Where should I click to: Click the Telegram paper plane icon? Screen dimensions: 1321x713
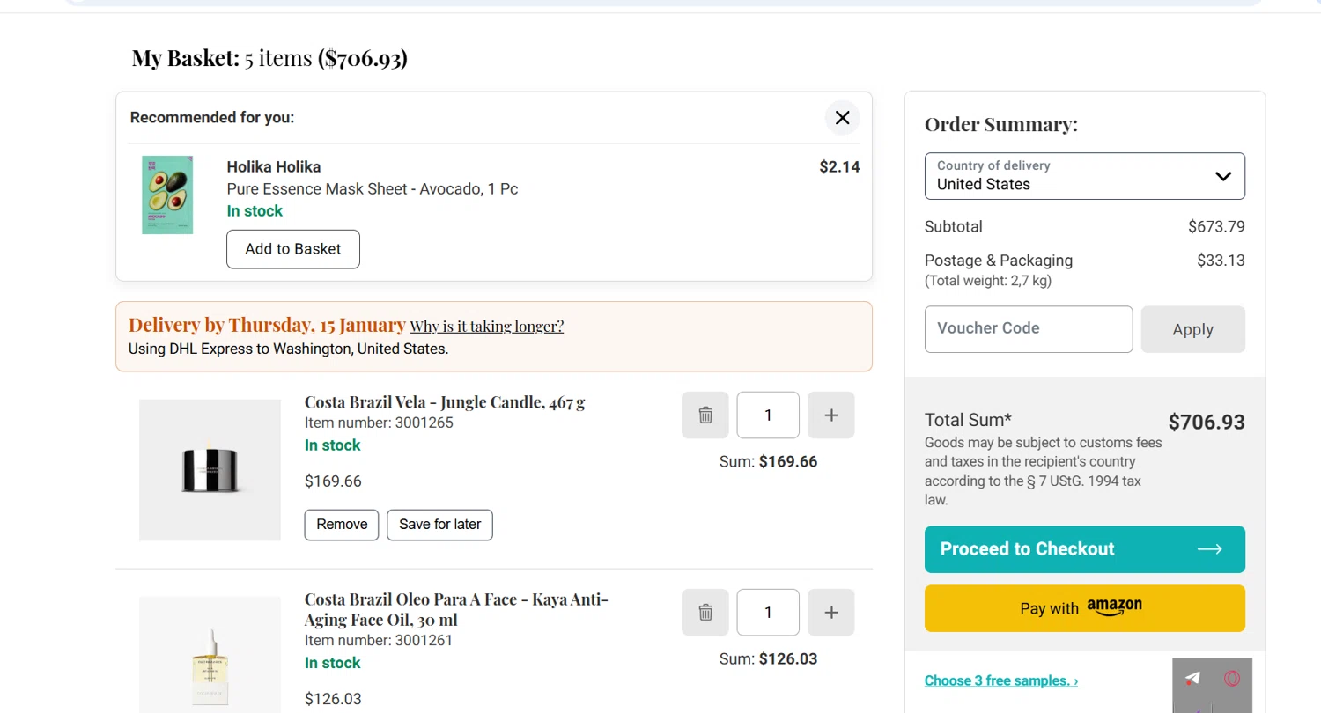pos(1192,679)
